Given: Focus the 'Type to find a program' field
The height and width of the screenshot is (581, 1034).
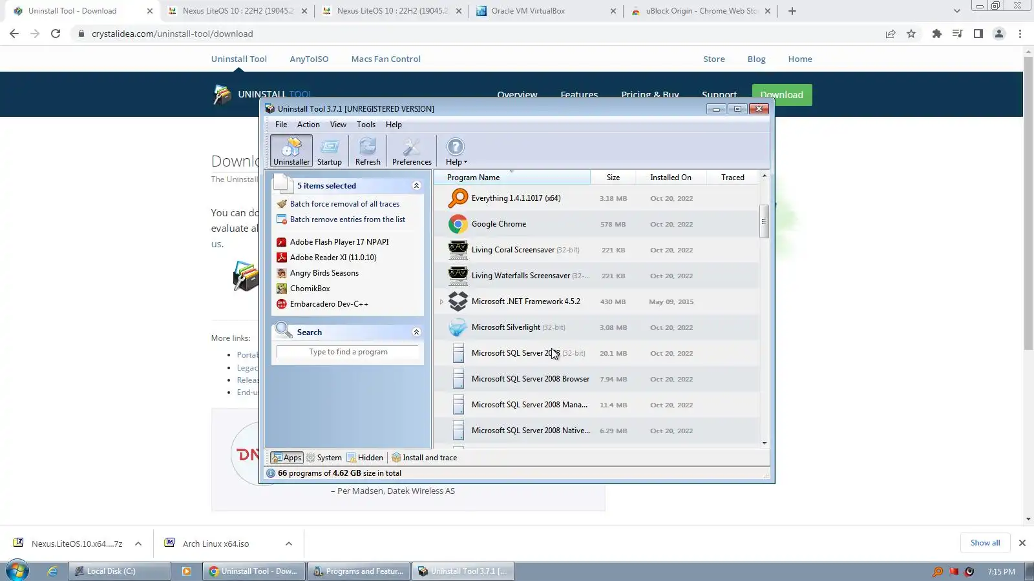Looking at the screenshot, I should (348, 352).
